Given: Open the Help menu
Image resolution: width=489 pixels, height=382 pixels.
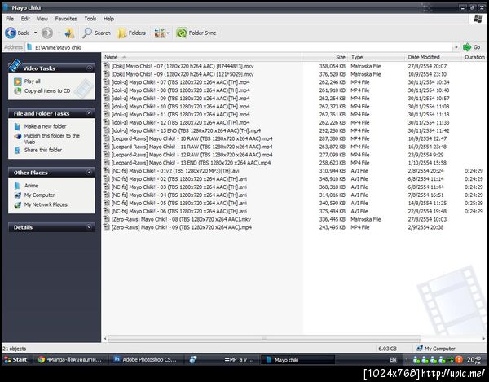Looking at the screenshot, I should coord(108,19).
